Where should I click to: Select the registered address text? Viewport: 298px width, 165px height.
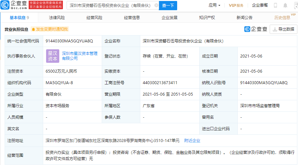[x=113, y=141]
